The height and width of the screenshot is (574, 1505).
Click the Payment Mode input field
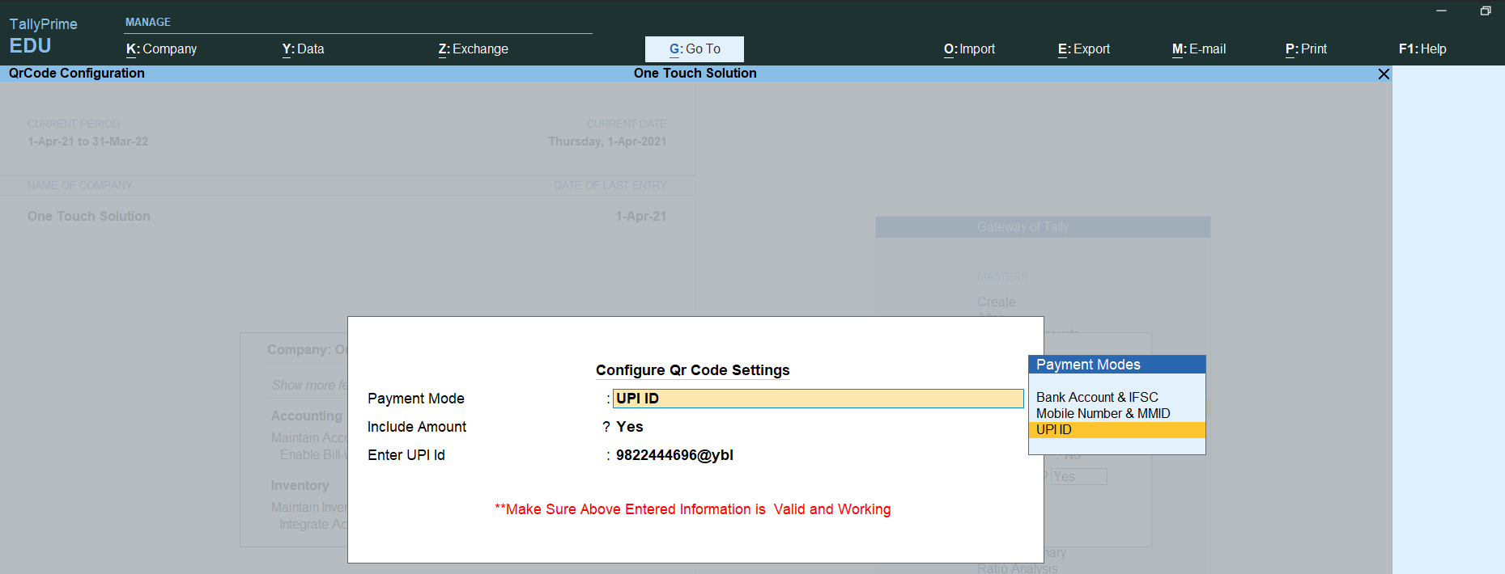818,399
